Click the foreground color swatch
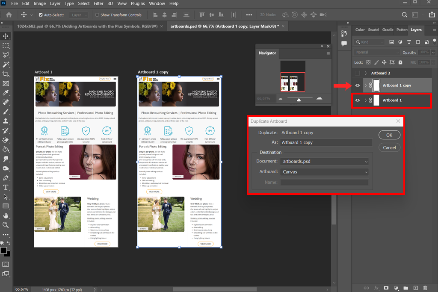The width and height of the screenshot is (438, 292). point(3,251)
